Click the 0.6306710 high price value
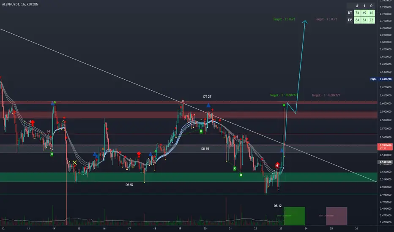The width and height of the screenshot is (394, 232). pos(386,79)
